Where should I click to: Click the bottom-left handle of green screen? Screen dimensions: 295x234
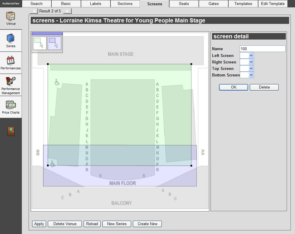point(48,166)
